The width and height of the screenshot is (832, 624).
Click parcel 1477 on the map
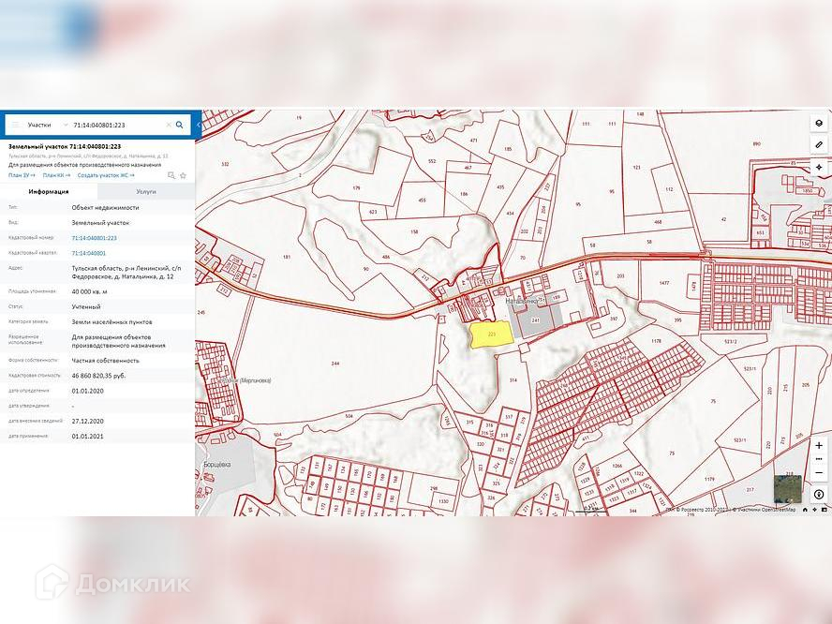click(x=664, y=283)
